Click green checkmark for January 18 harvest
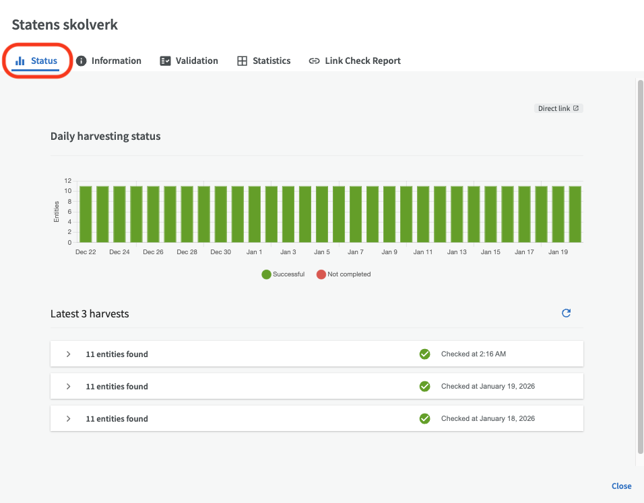The height and width of the screenshot is (503, 644). 424,419
